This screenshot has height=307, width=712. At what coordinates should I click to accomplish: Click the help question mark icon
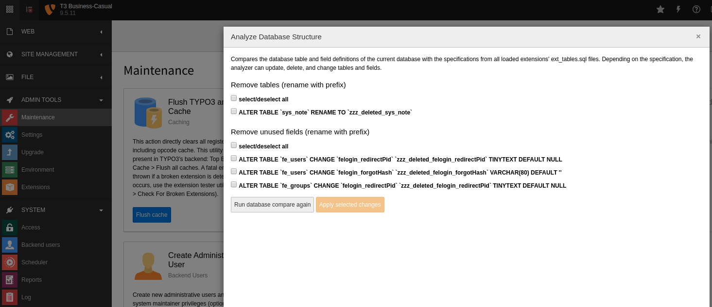pos(696,9)
